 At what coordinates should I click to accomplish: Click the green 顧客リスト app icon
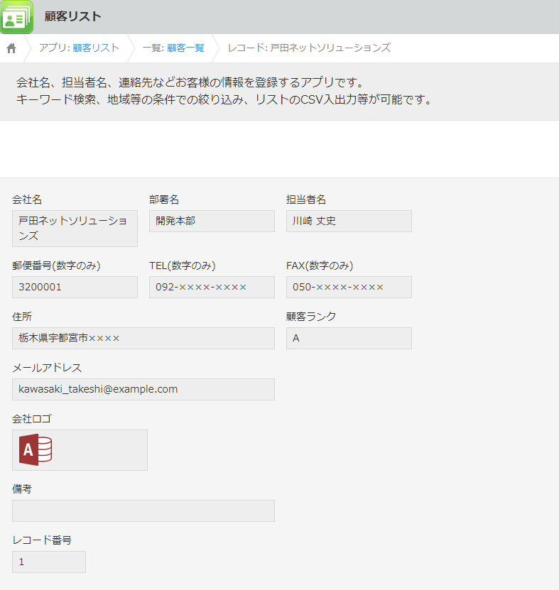16,17
